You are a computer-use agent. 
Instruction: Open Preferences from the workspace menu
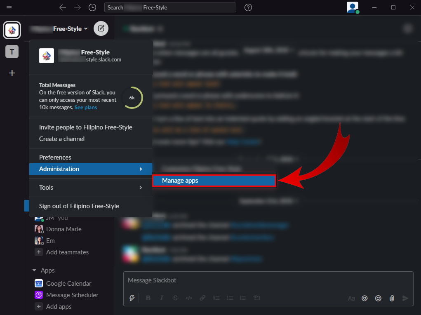tap(91, 157)
